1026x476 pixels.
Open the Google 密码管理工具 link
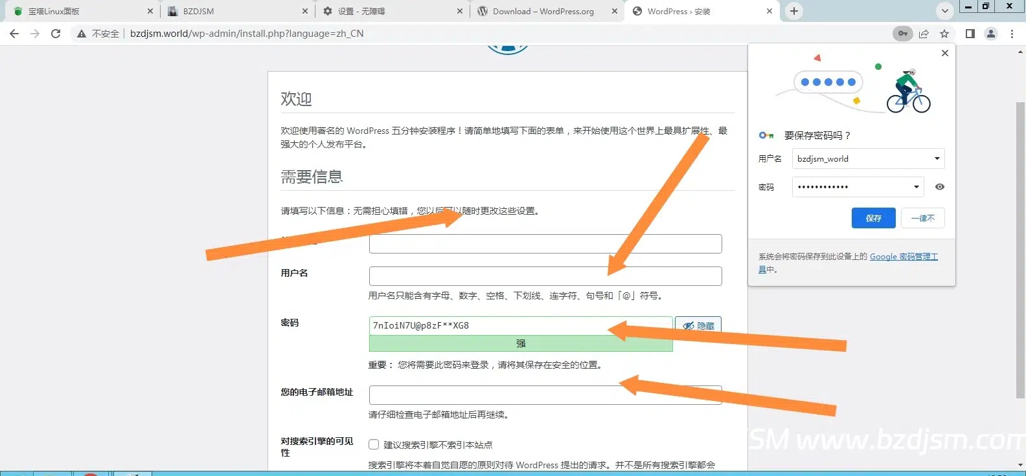click(904, 257)
